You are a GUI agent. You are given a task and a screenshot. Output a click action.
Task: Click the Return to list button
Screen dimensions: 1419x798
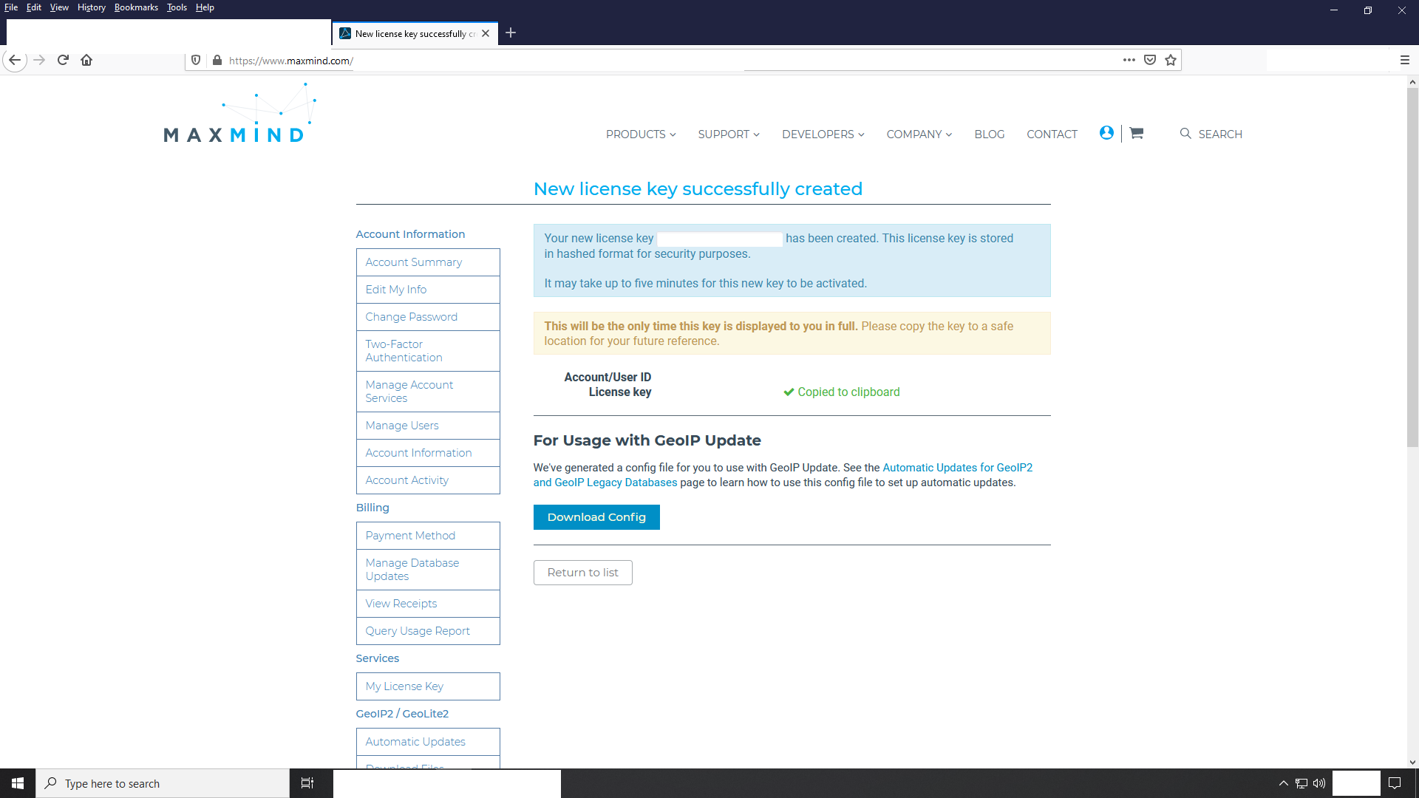coord(583,573)
